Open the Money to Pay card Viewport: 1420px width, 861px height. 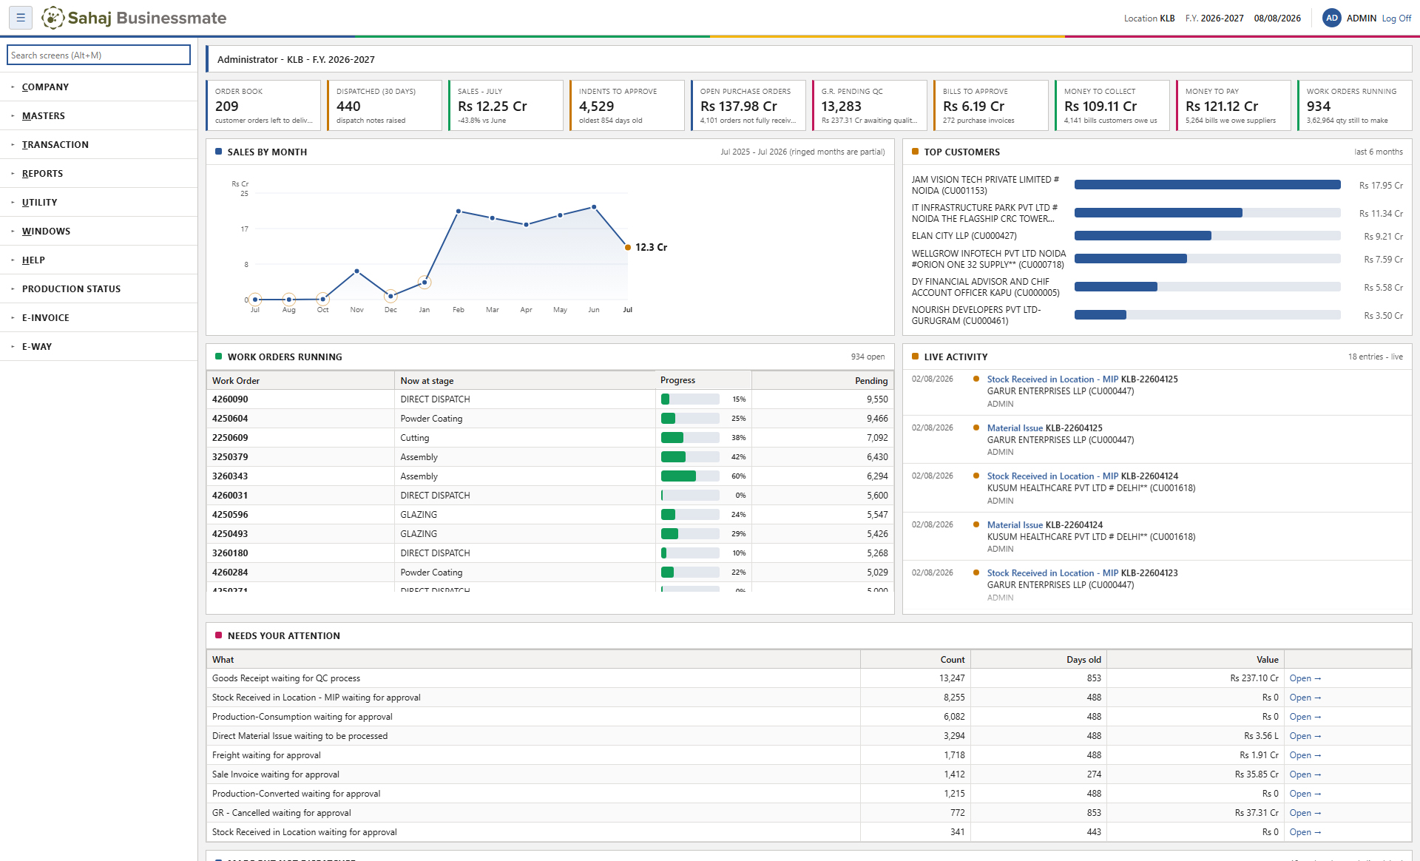coord(1234,105)
